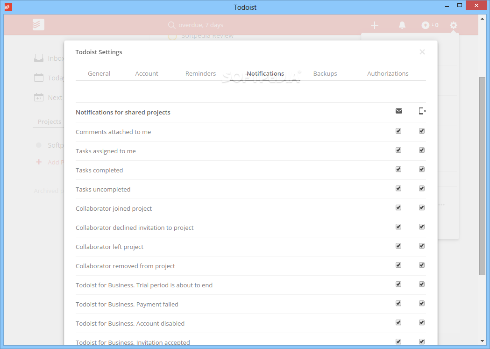Disable email for Collaborator removed from project
The width and height of the screenshot is (490, 349).
pyautogui.click(x=398, y=265)
